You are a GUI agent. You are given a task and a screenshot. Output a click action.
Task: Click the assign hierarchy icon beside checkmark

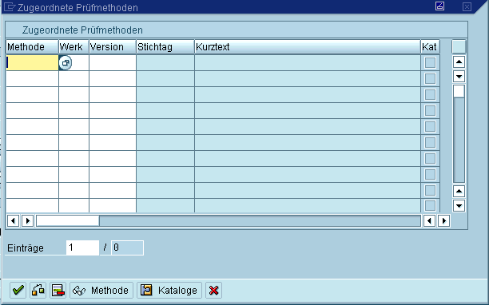pos(38,291)
